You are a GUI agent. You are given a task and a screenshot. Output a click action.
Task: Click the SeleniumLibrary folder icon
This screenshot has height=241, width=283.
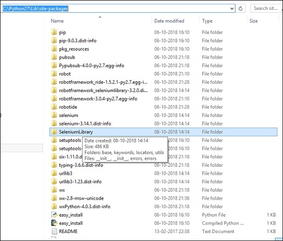click(x=54, y=132)
